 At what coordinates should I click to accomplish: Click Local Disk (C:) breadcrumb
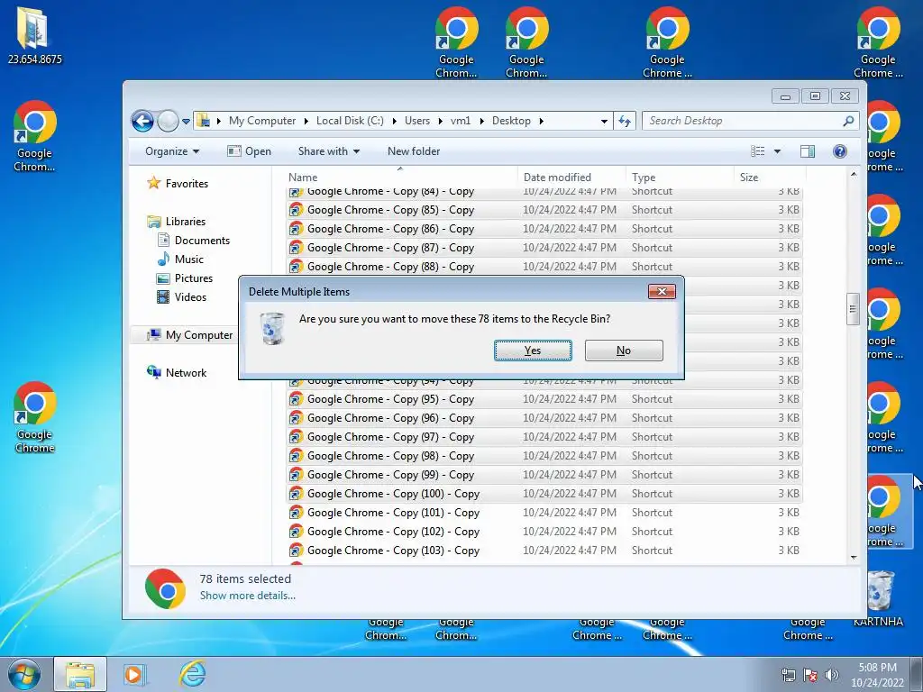(x=350, y=121)
